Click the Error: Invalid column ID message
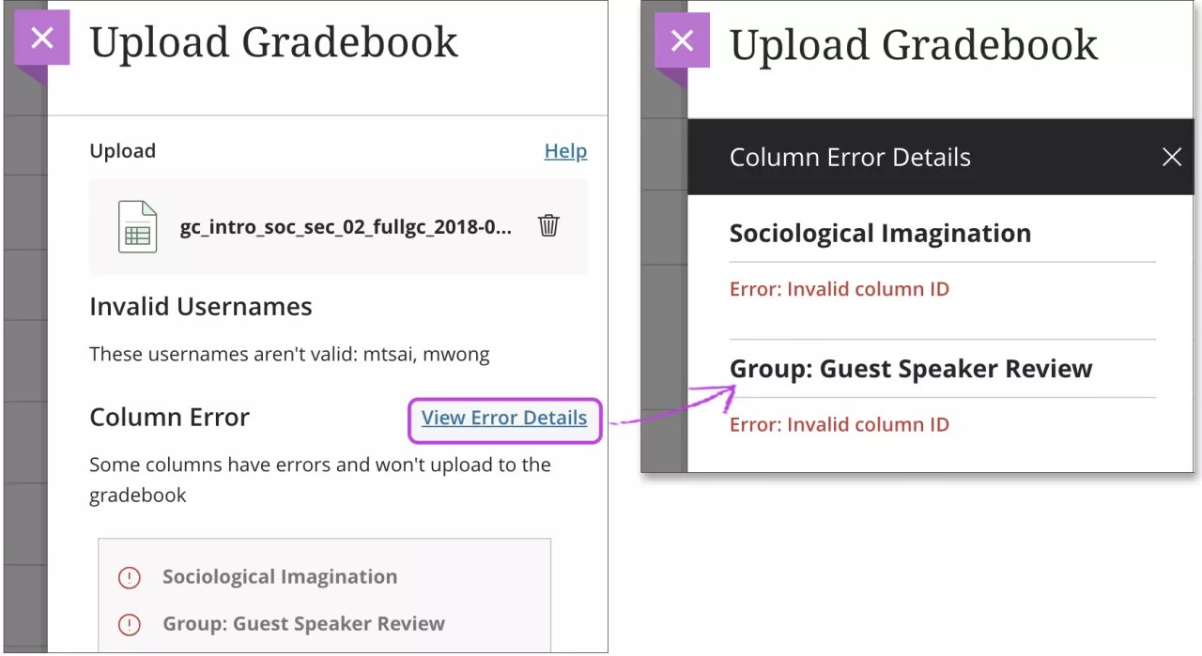Screen dimensions: 1202x656 (x=839, y=289)
